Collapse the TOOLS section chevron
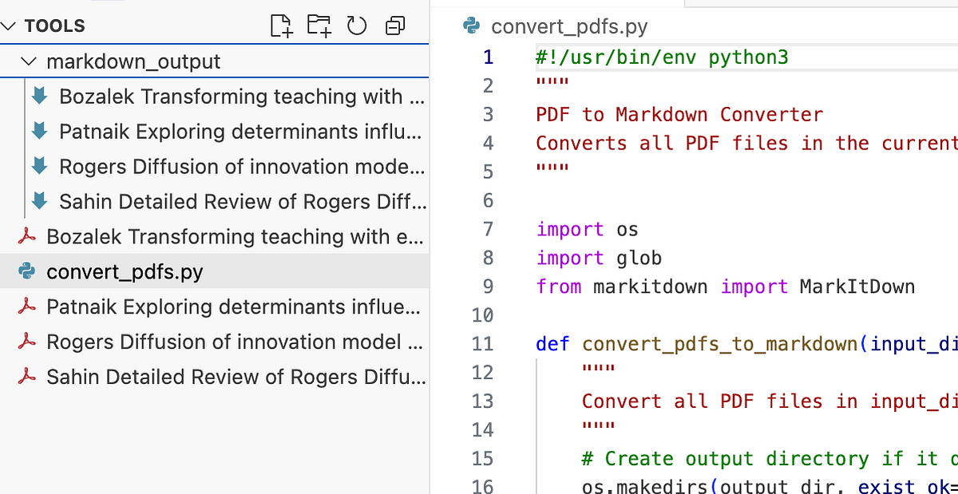958x494 pixels. tap(10, 25)
